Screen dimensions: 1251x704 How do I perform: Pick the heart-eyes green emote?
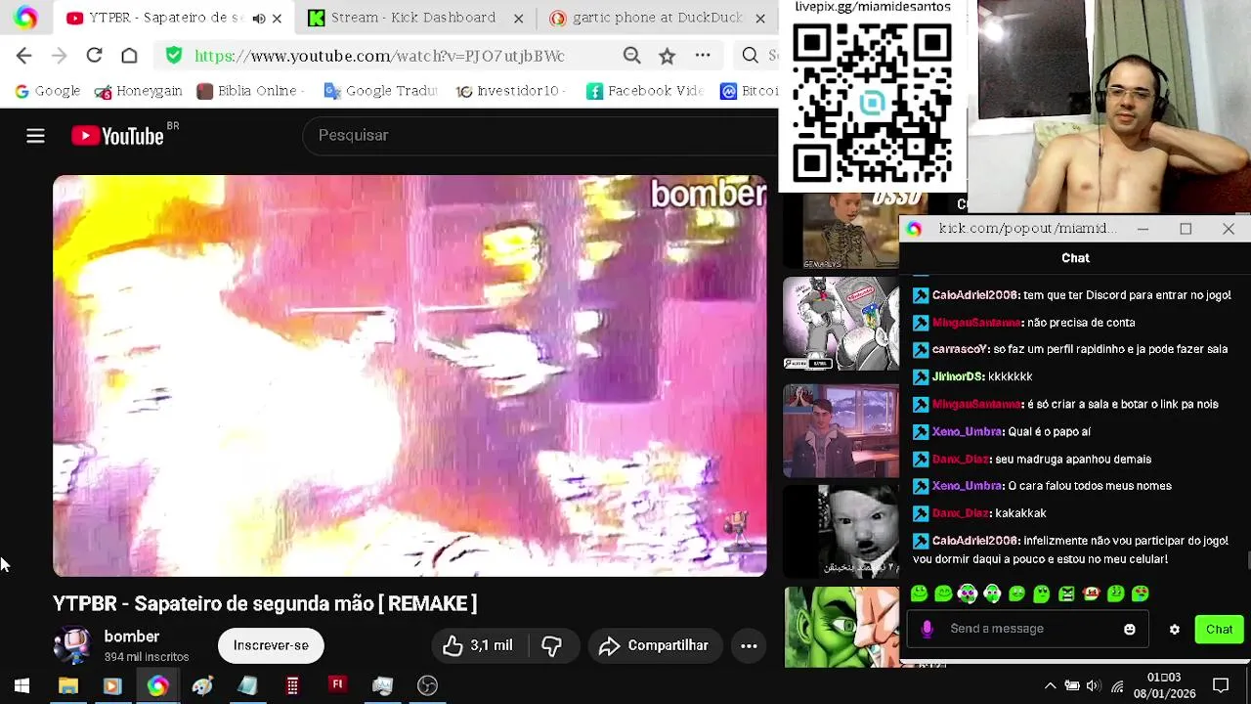[1140, 594]
